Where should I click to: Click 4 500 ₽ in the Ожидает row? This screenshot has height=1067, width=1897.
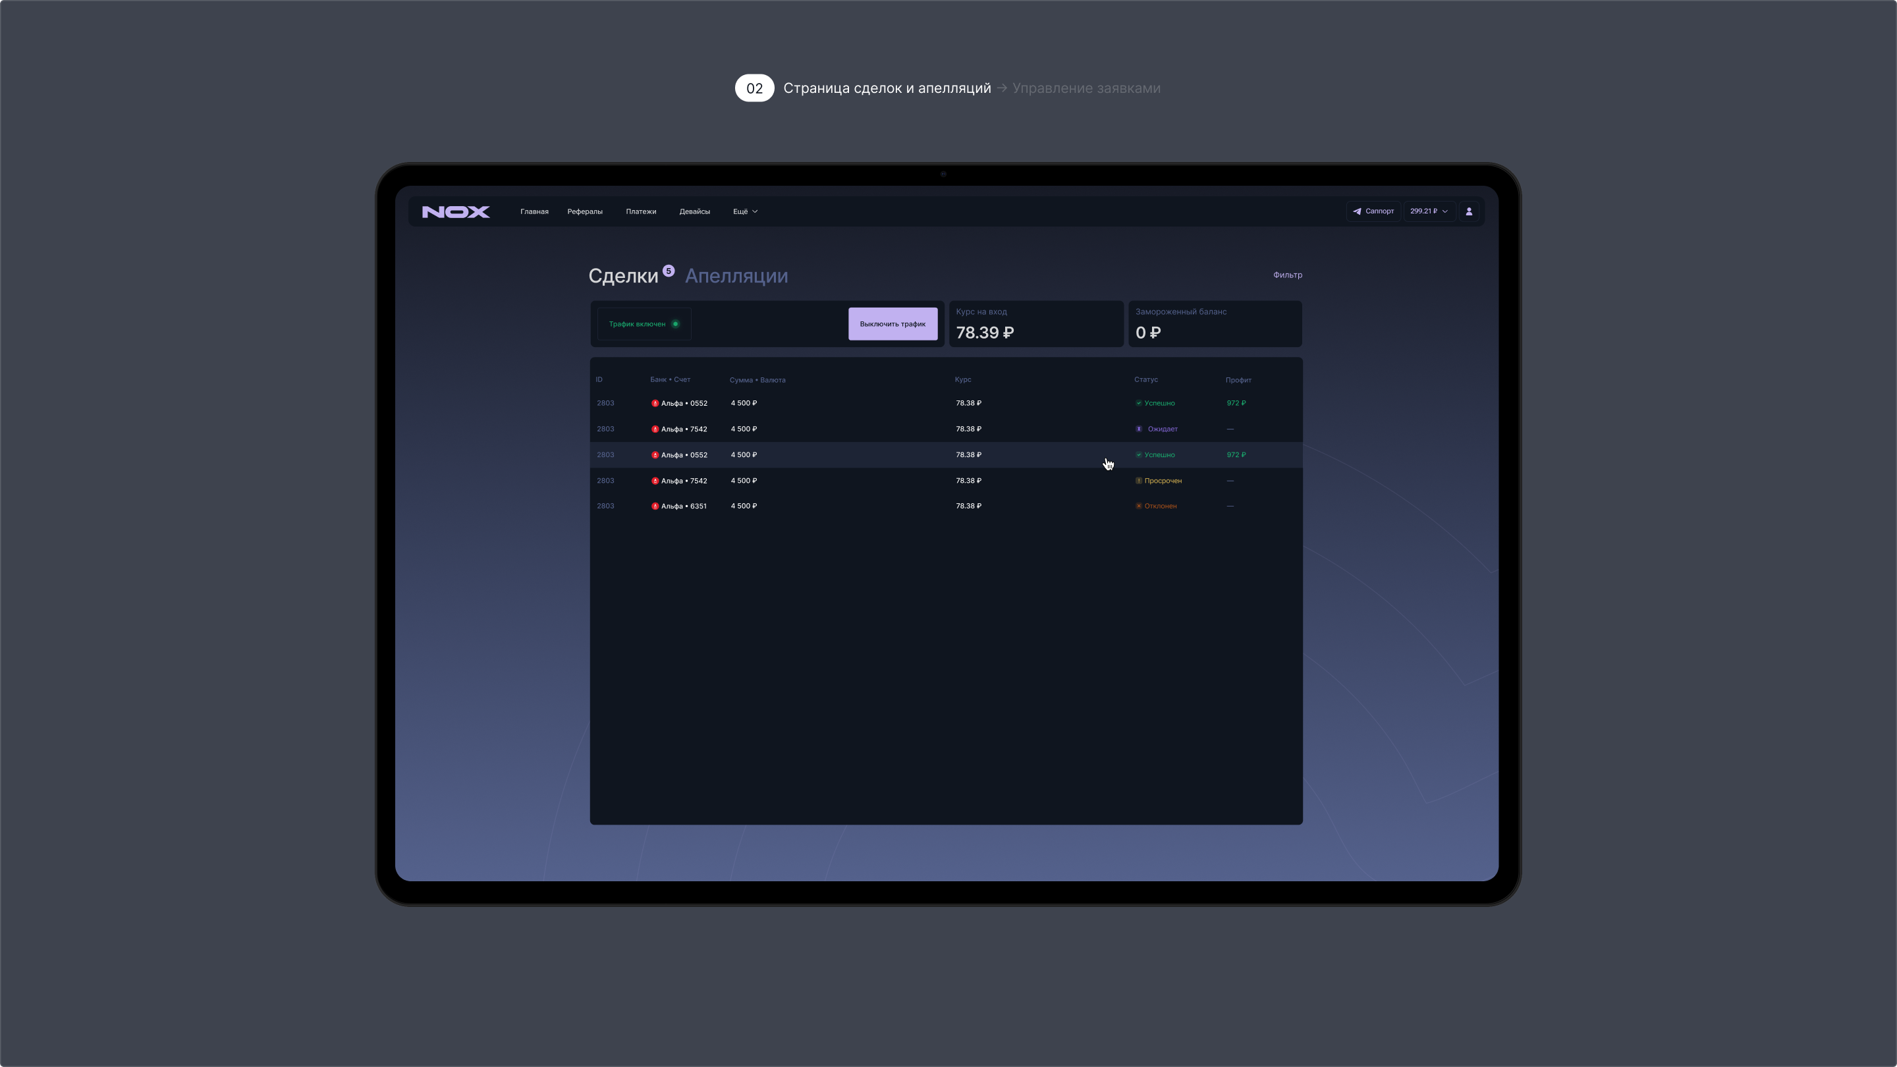coord(744,429)
